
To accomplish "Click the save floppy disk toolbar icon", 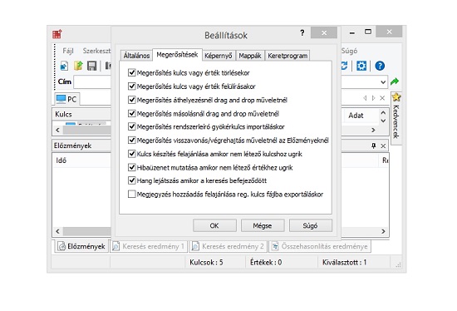I will coord(91,66).
